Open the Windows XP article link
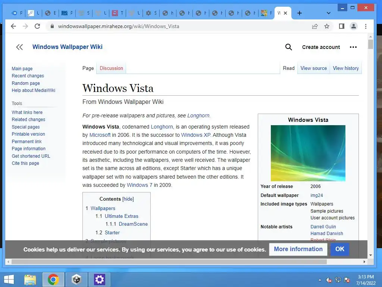This screenshot has width=382, height=287. click(195, 135)
